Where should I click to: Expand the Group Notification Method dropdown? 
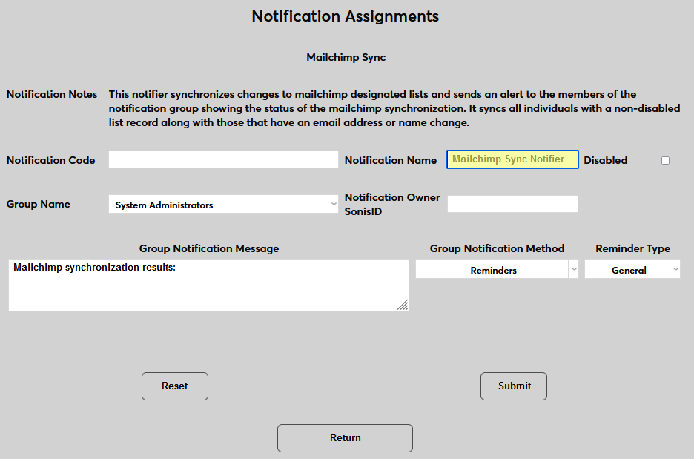(497, 270)
